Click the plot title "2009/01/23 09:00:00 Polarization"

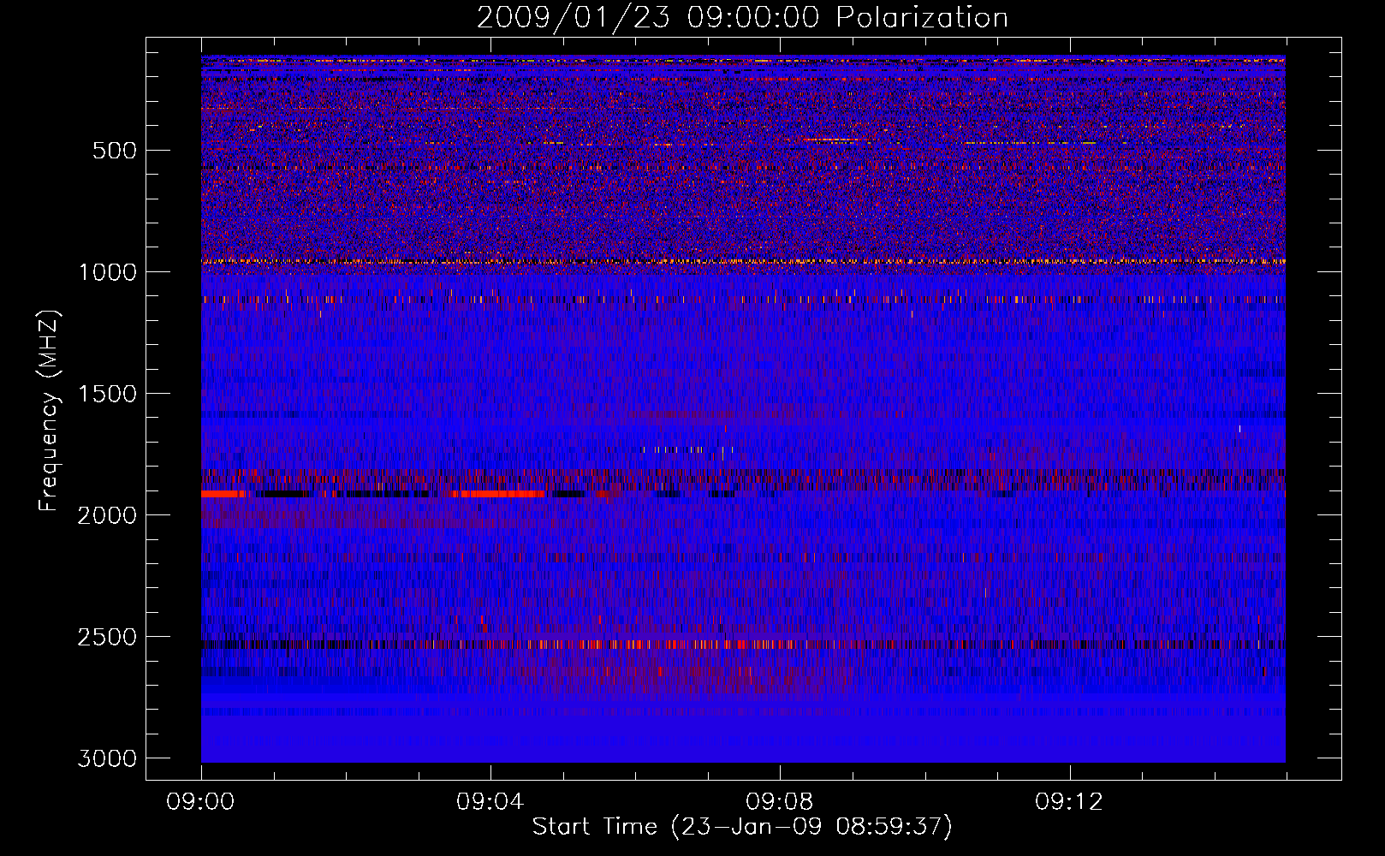point(742,17)
